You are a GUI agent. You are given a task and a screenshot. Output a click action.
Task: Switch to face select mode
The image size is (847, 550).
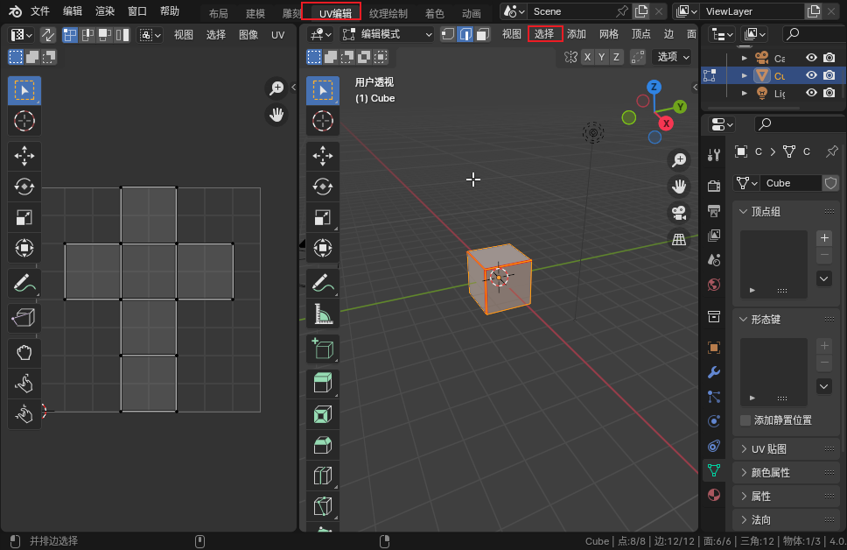[x=482, y=34]
